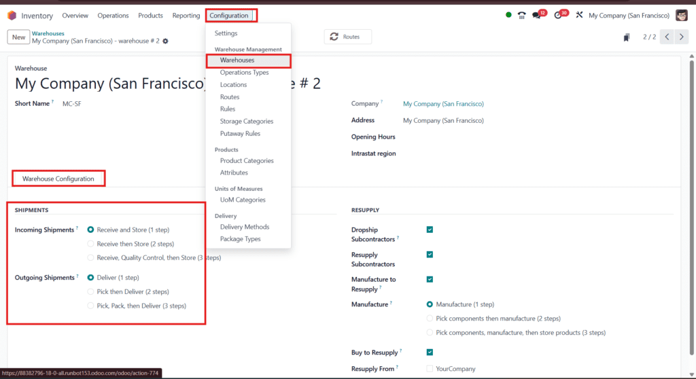Check the YourCompany resupply checkbox
Viewport: 696px width, 379px height.
(x=430, y=368)
